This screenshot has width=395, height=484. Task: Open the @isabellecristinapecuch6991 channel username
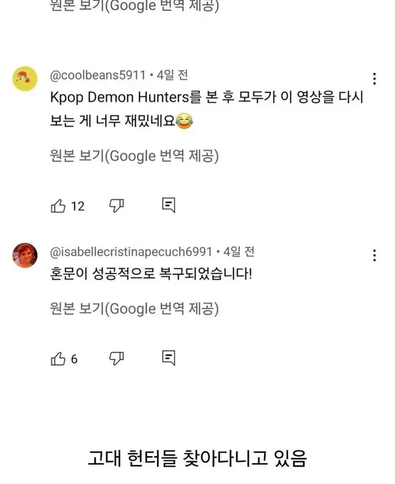pos(133,252)
